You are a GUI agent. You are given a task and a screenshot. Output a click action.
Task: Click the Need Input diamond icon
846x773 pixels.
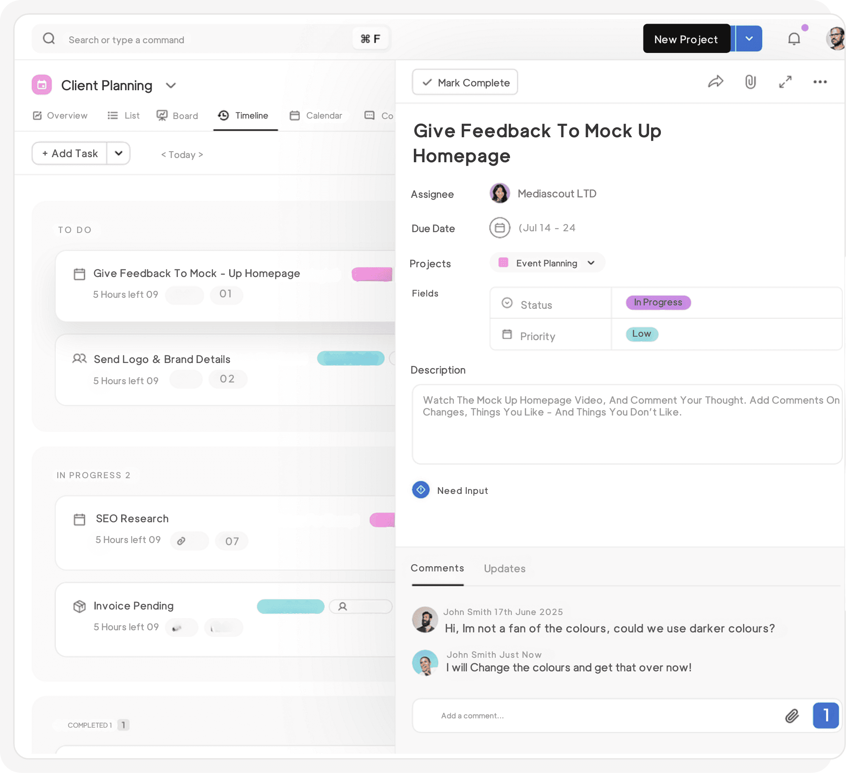[421, 490]
